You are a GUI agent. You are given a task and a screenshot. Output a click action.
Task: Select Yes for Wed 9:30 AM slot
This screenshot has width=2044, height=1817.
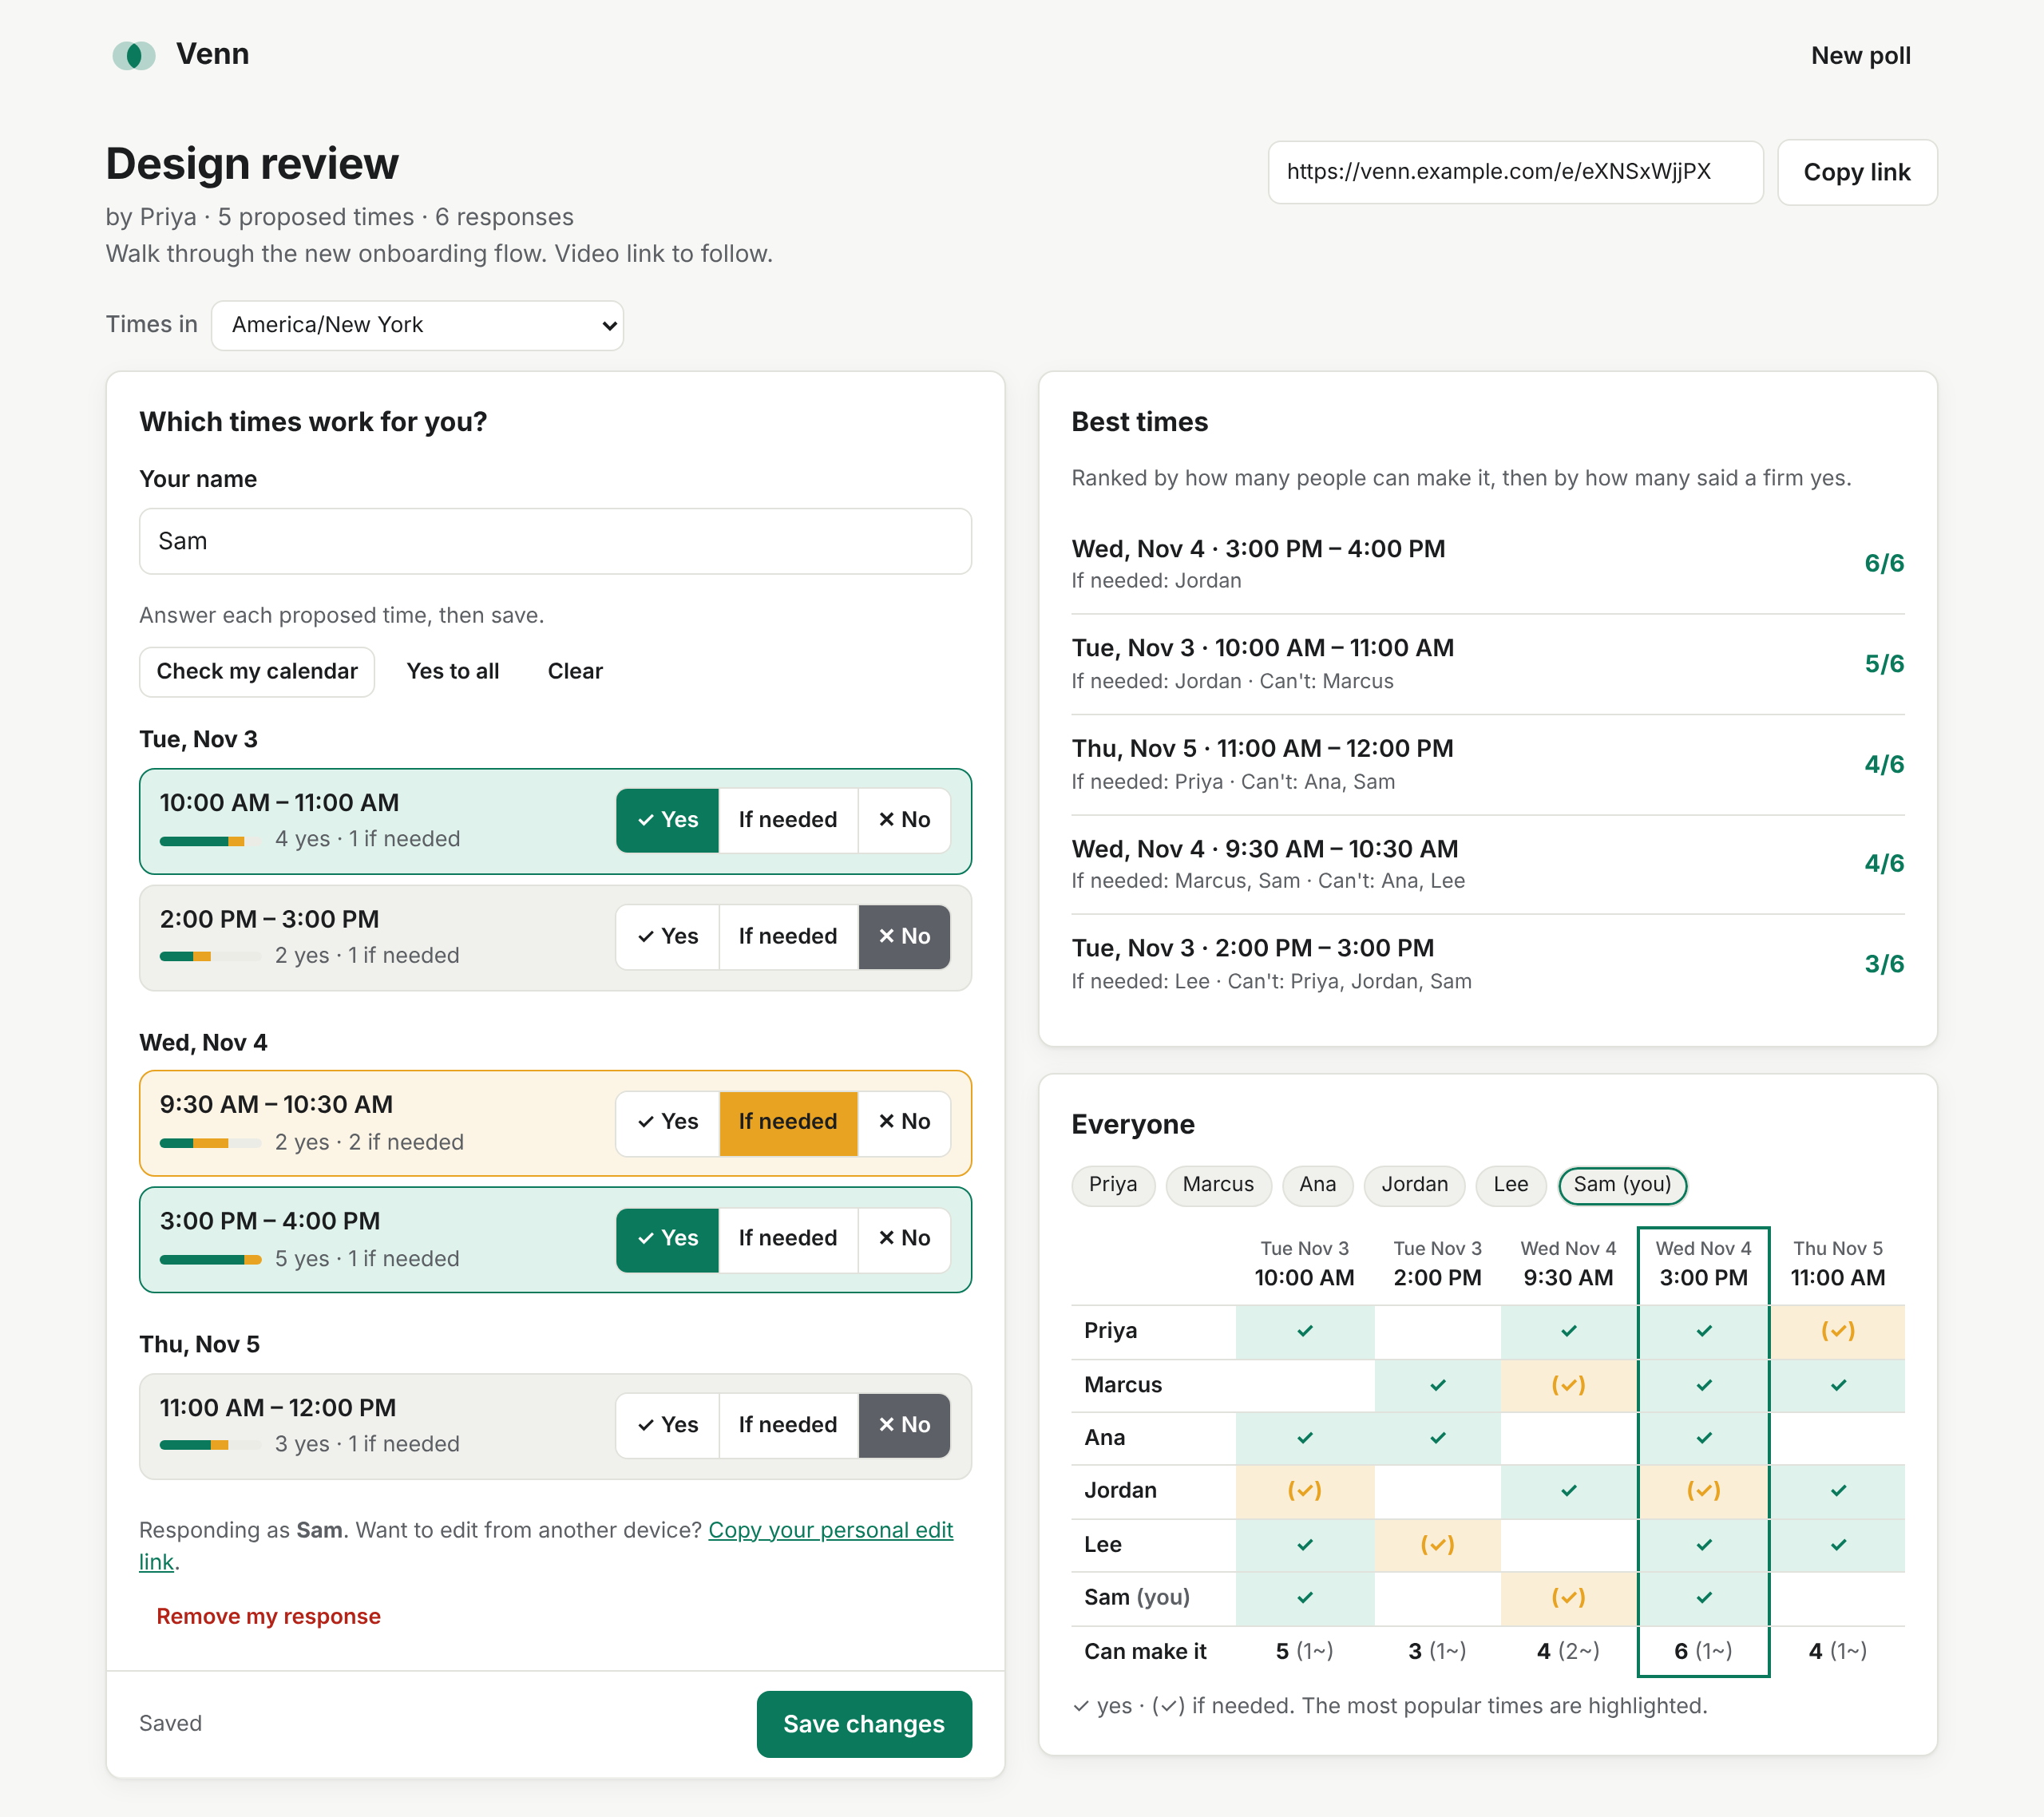[668, 1122]
